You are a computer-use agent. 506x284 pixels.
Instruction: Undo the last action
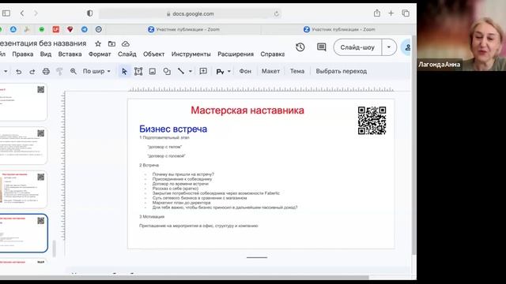[19, 72]
